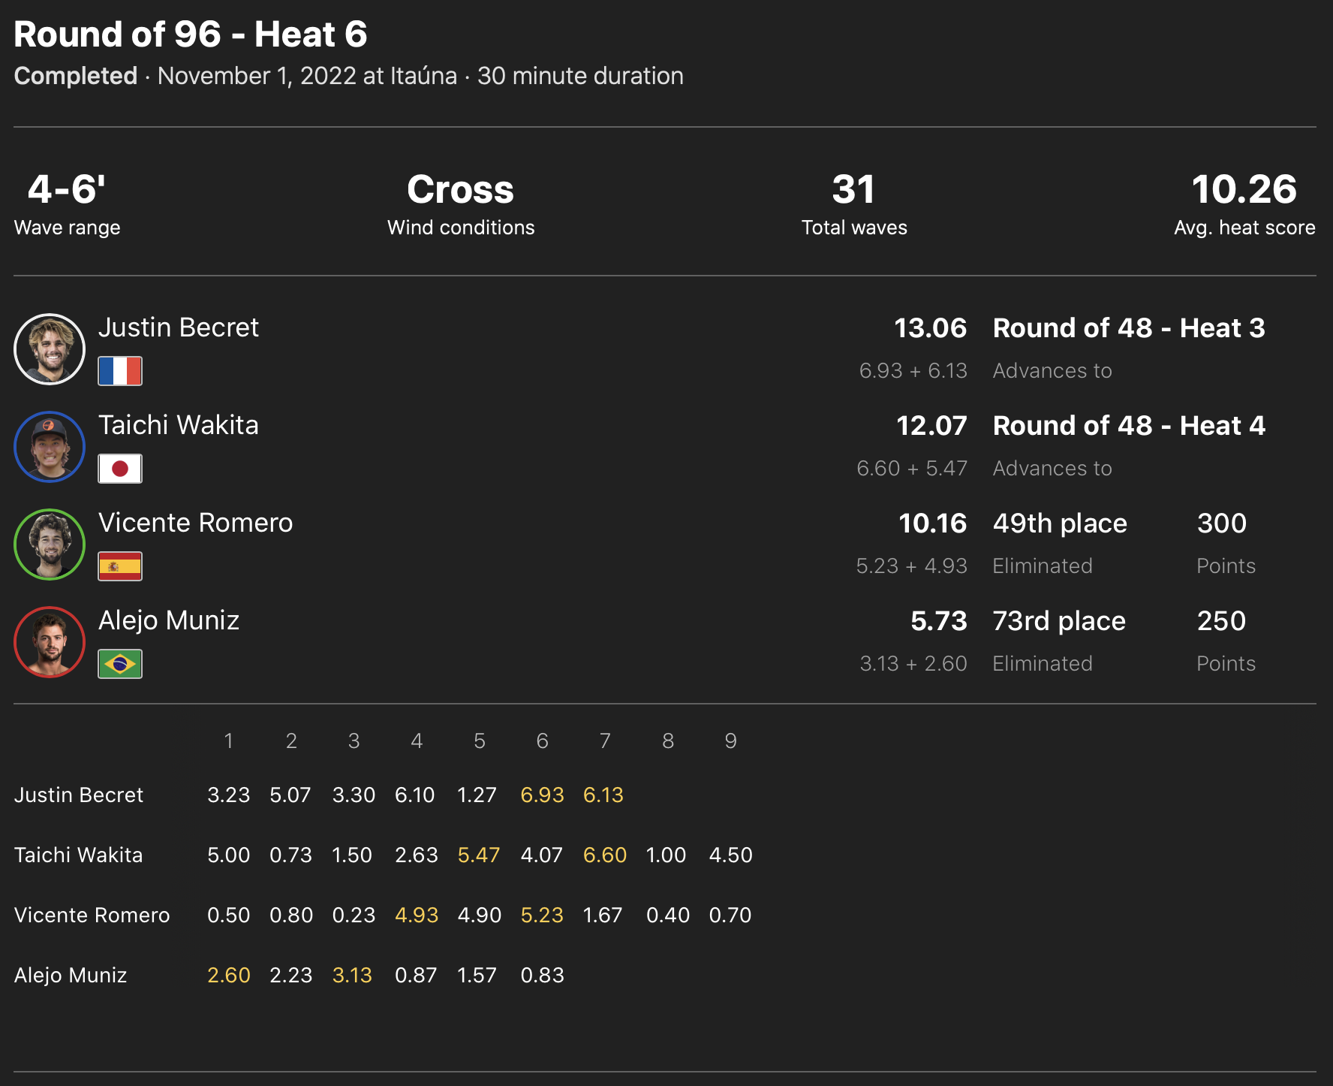
Task: Click the Alejo Muniz name heading
Action: (168, 620)
